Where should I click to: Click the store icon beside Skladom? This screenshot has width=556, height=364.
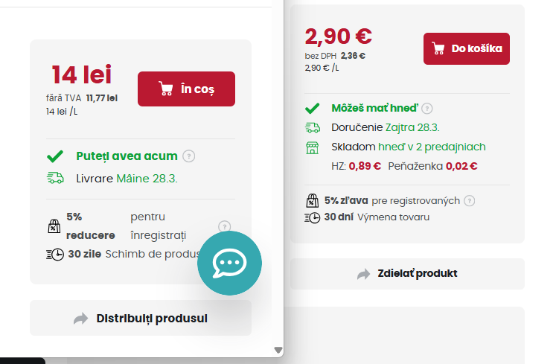[x=313, y=147]
